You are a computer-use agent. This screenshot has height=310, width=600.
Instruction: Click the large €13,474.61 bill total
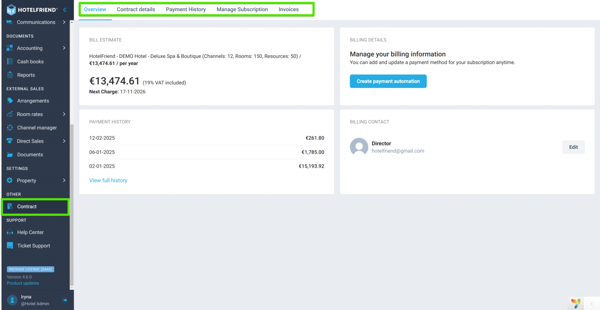(115, 81)
